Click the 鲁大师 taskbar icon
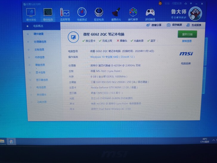Screen dimensions: 217x163 click(11, 142)
